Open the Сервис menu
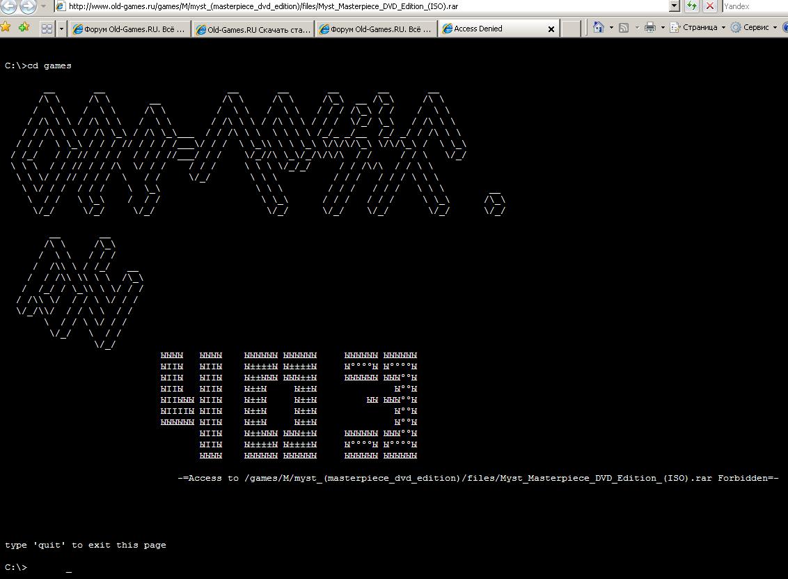The width and height of the screenshot is (788, 579). (x=754, y=28)
